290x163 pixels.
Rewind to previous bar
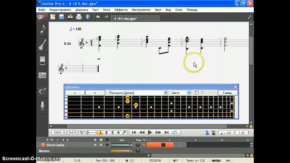click(142, 133)
